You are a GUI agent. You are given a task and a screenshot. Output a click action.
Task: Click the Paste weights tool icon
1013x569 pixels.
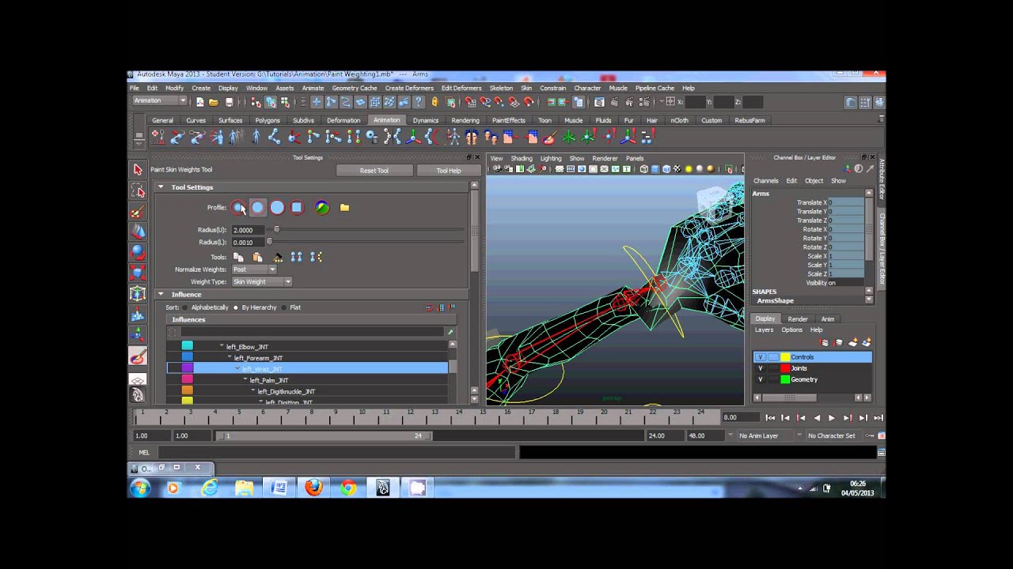click(x=257, y=257)
